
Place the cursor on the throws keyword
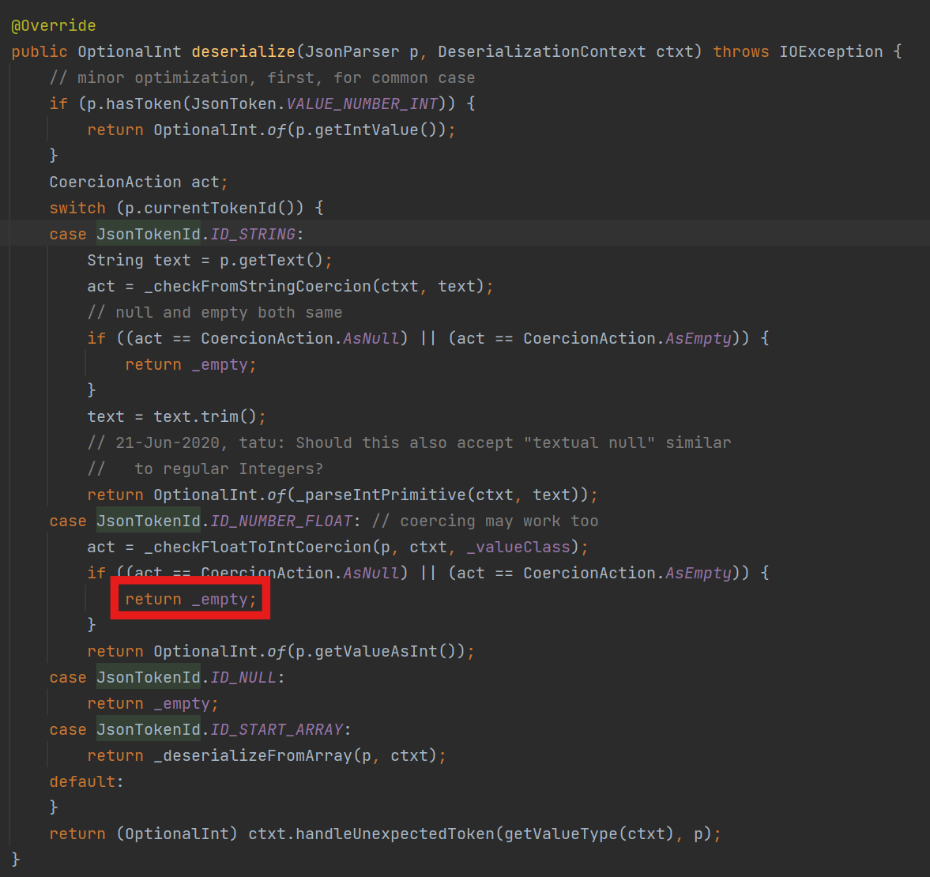point(741,51)
